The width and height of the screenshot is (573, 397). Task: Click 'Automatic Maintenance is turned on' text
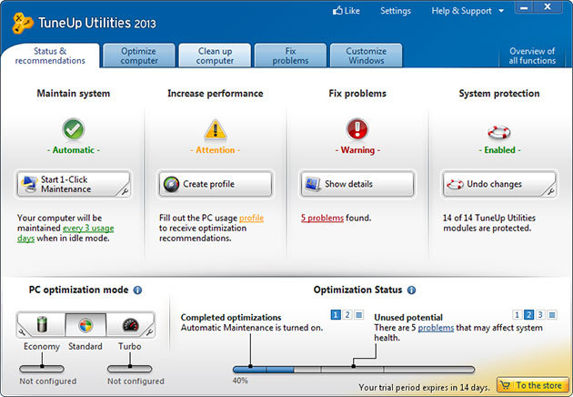(252, 328)
